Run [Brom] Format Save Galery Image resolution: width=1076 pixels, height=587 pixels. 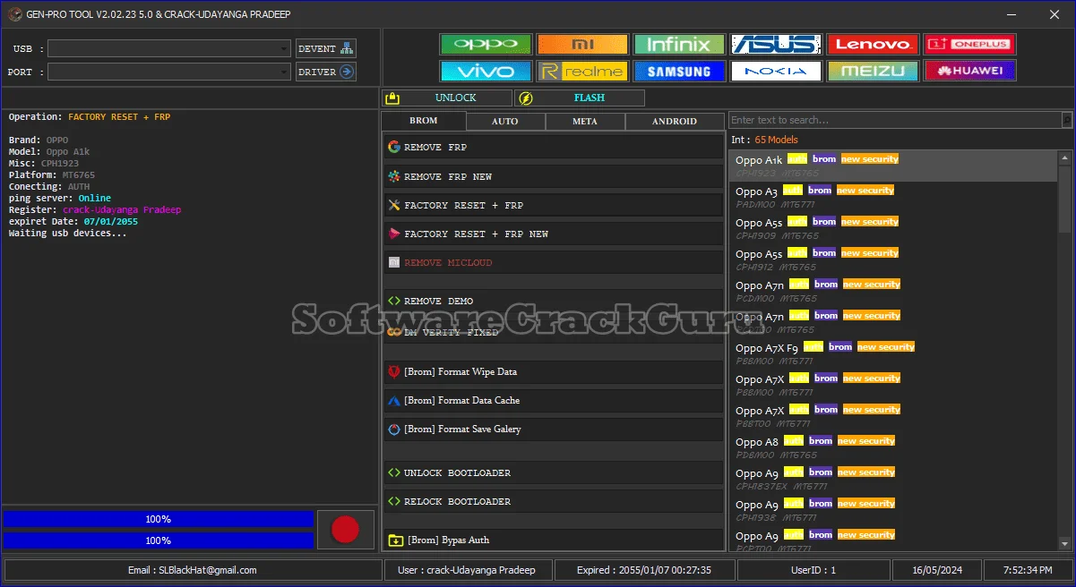coord(554,429)
